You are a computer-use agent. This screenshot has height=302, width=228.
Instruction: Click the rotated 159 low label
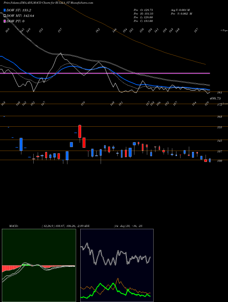point(83,103)
